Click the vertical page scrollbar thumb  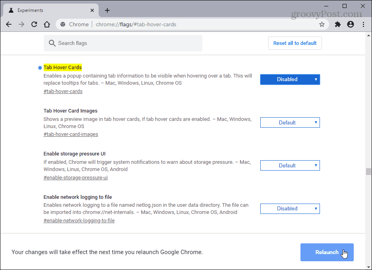coord(368,171)
